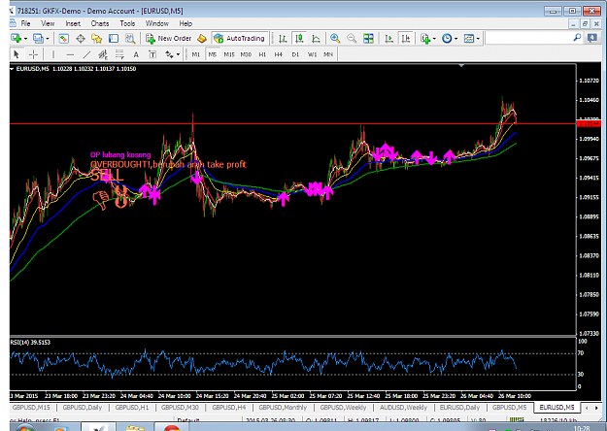607x431 pixels.
Task: Open the MetaEditor yellow book icon
Action: (202, 38)
